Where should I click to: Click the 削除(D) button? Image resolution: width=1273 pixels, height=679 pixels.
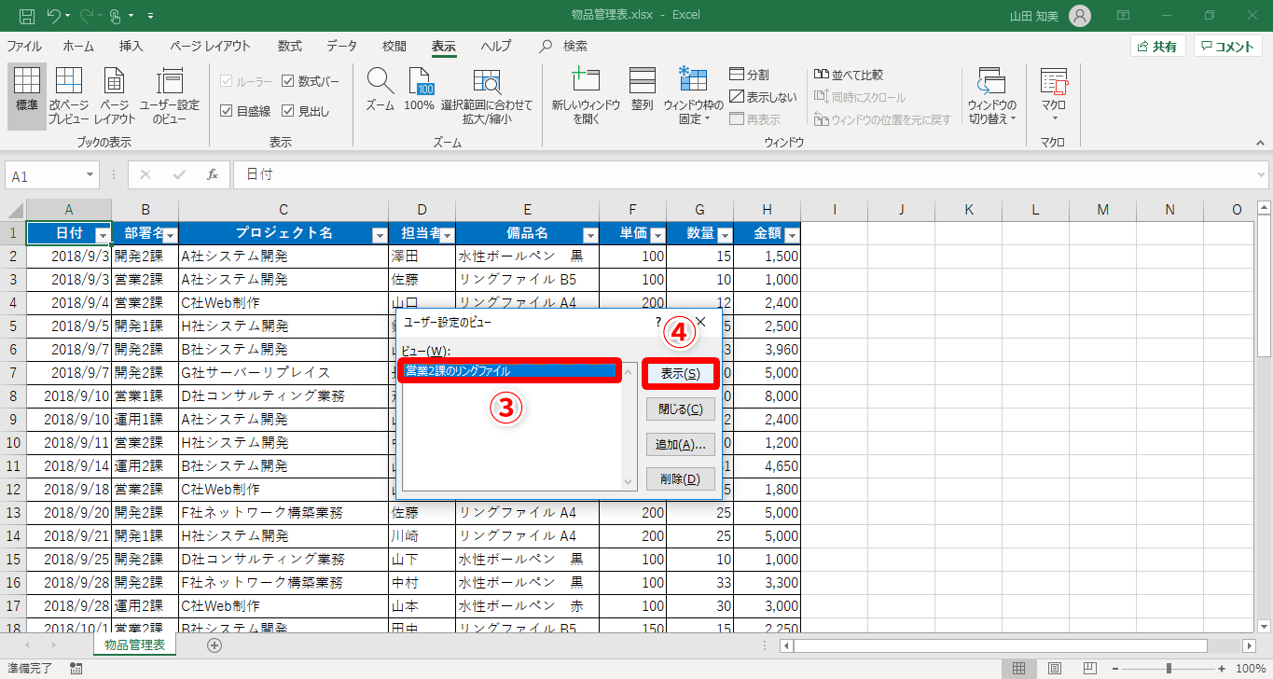[x=681, y=479]
